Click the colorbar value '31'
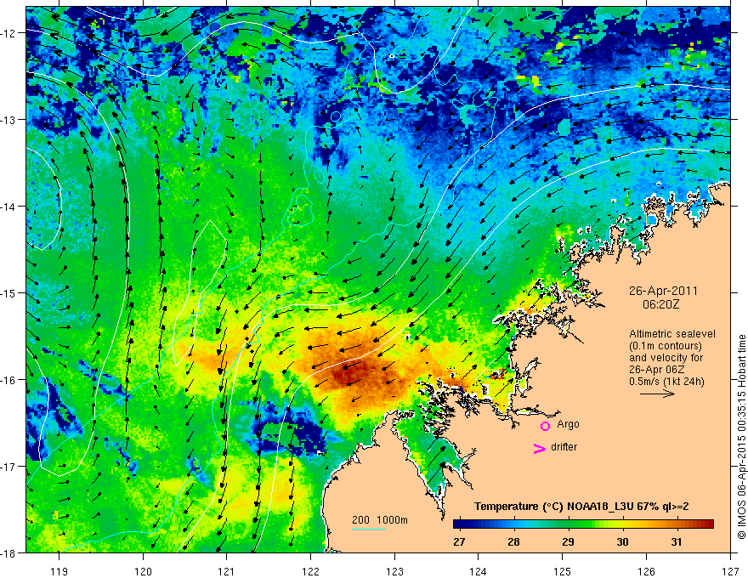 point(677,541)
